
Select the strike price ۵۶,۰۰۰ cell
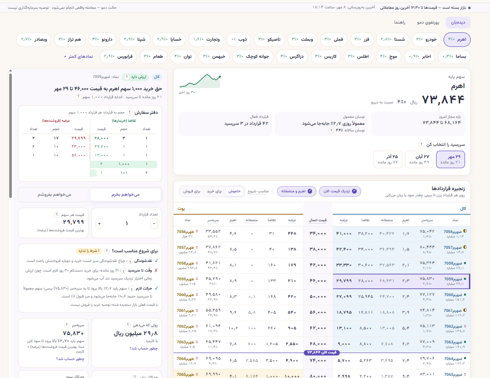[318, 312]
